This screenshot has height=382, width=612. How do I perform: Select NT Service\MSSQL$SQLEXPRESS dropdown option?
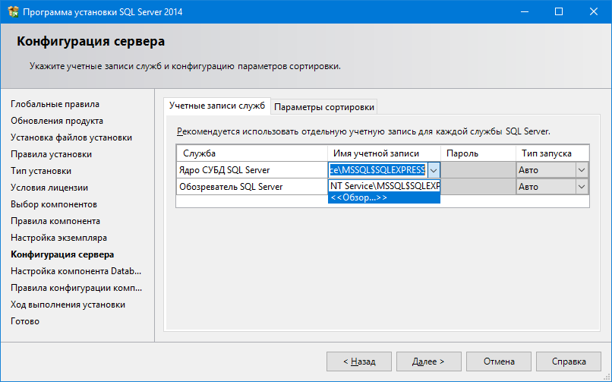[x=384, y=185]
